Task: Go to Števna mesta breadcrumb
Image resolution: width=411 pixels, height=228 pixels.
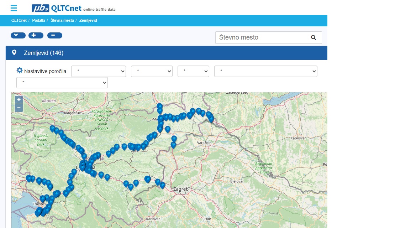Action: point(62,21)
